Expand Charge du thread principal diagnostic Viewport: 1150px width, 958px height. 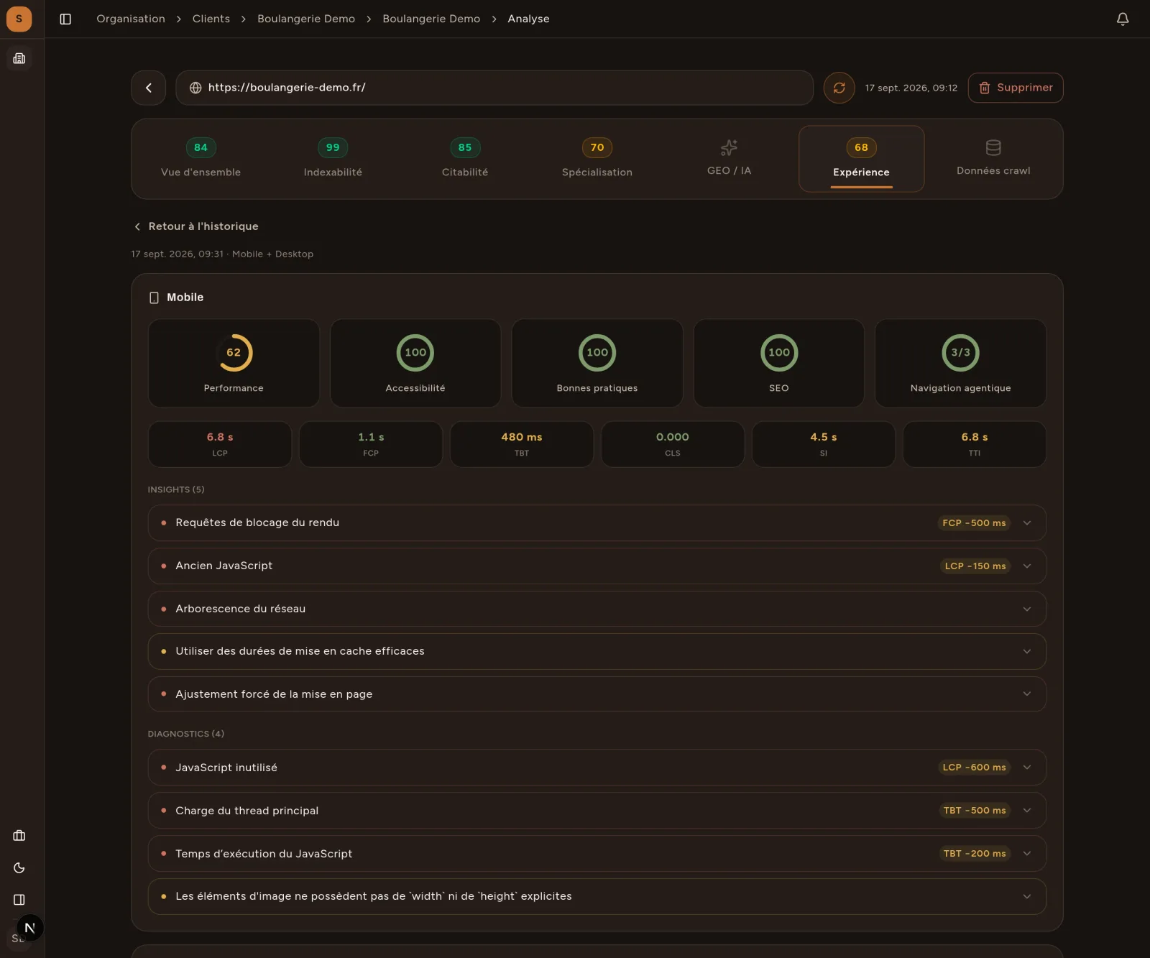pyautogui.click(x=597, y=811)
